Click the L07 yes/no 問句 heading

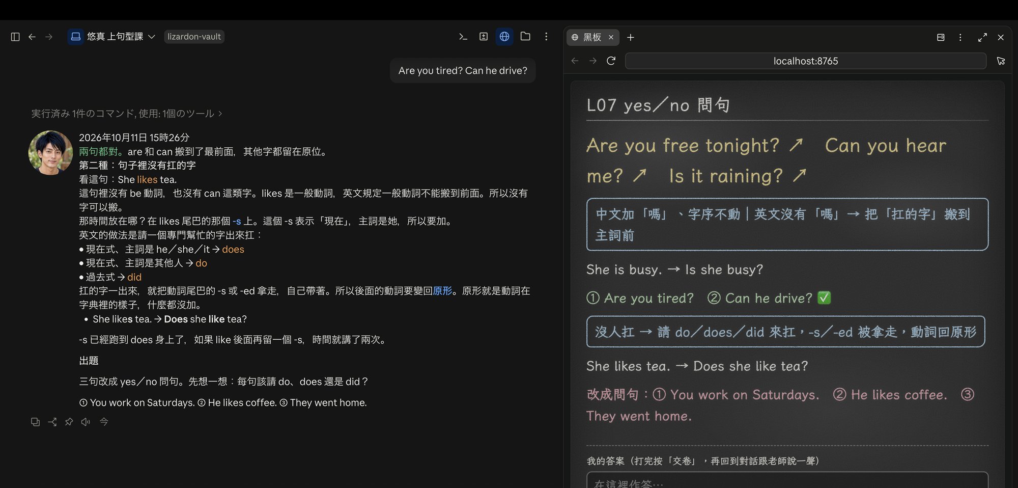click(658, 105)
